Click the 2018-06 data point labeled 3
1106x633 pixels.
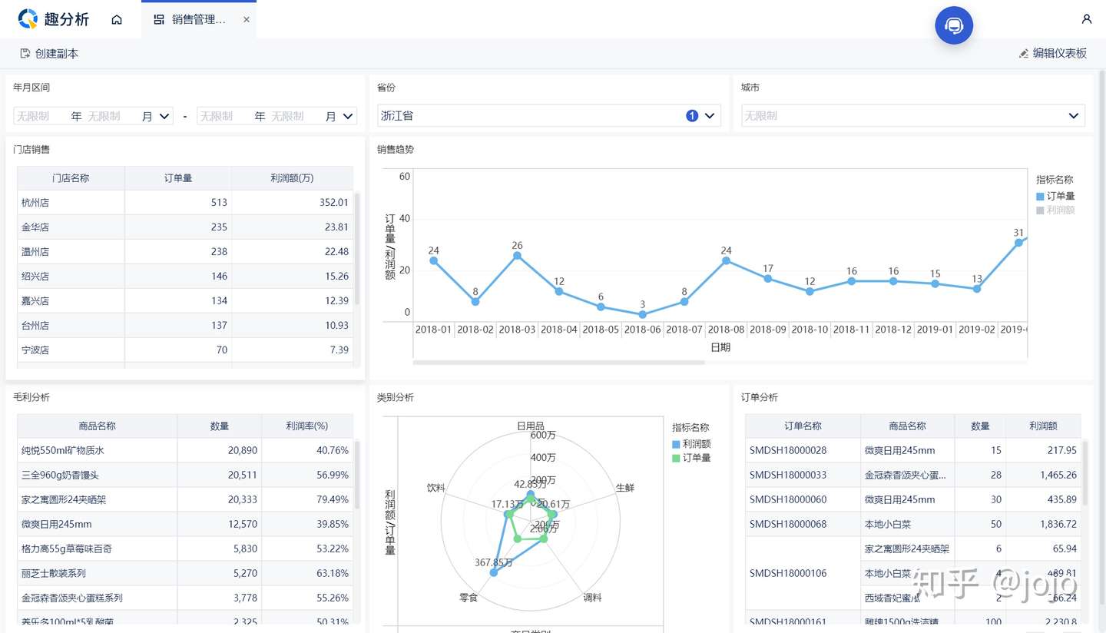[642, 314]
